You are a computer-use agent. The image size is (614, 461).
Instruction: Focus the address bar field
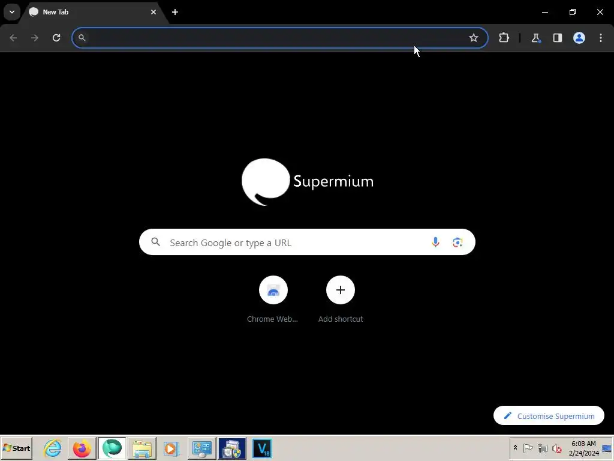click(279, 38)
